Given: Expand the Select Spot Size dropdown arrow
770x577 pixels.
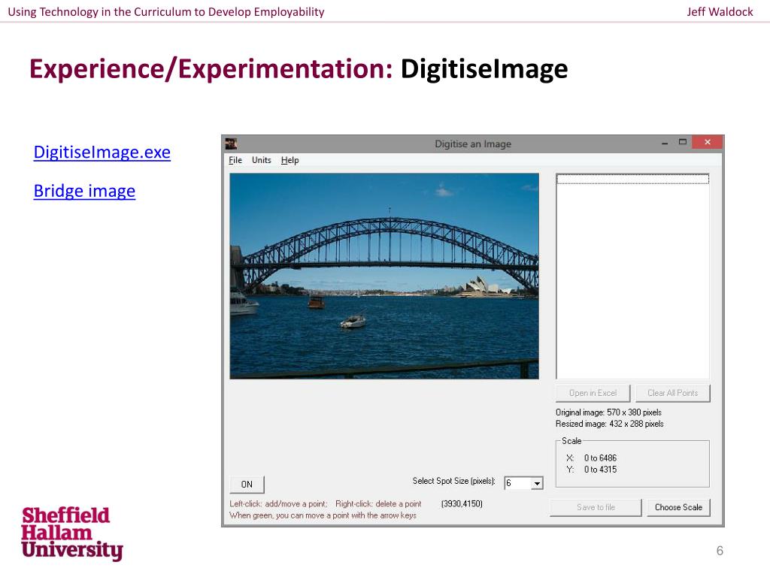Looking at the screenshot, I should click(x=537, y=483).
